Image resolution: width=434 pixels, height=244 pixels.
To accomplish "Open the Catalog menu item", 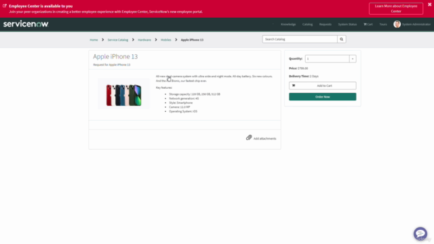I will 307,24.
